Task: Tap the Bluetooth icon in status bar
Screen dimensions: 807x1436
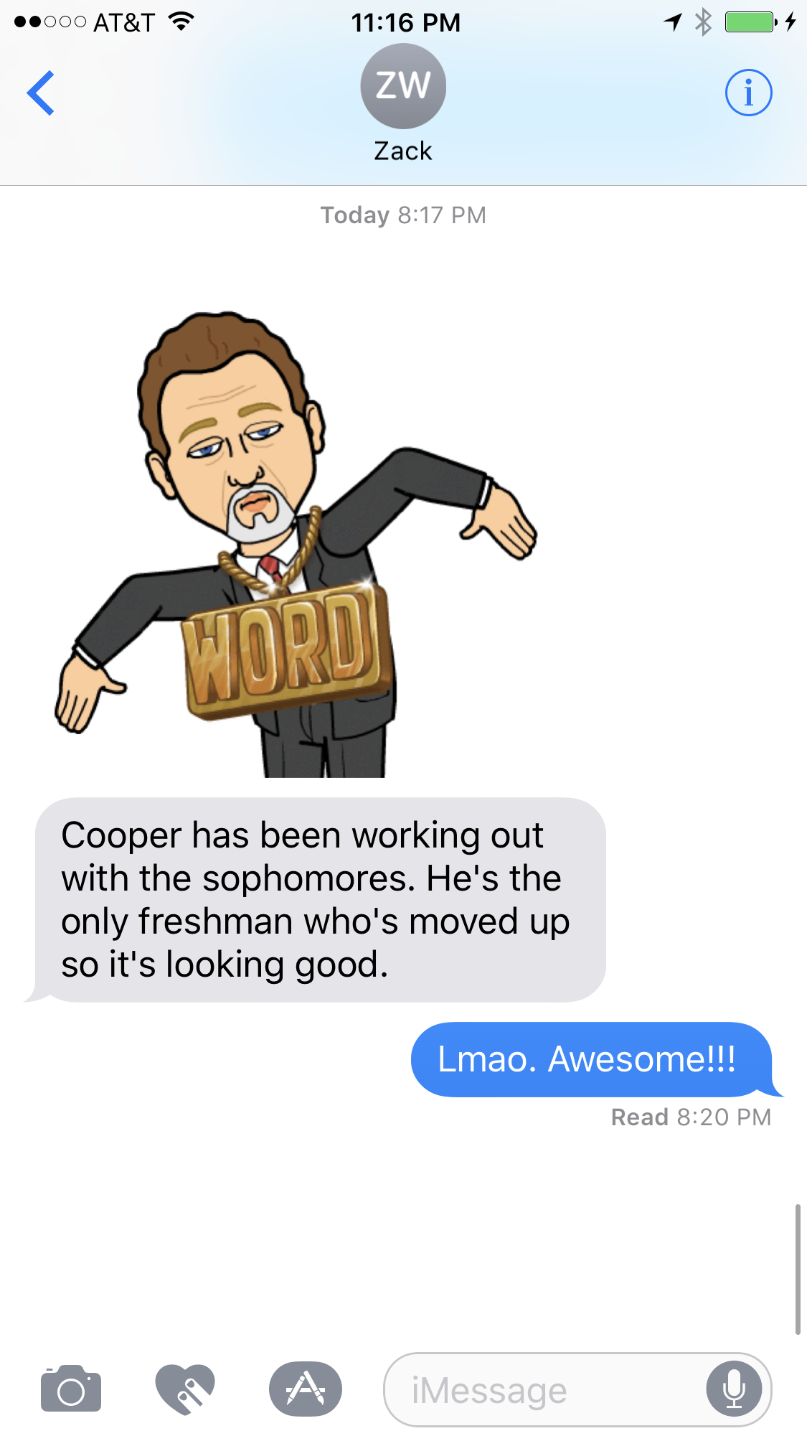Action: (x=703, y=22)
